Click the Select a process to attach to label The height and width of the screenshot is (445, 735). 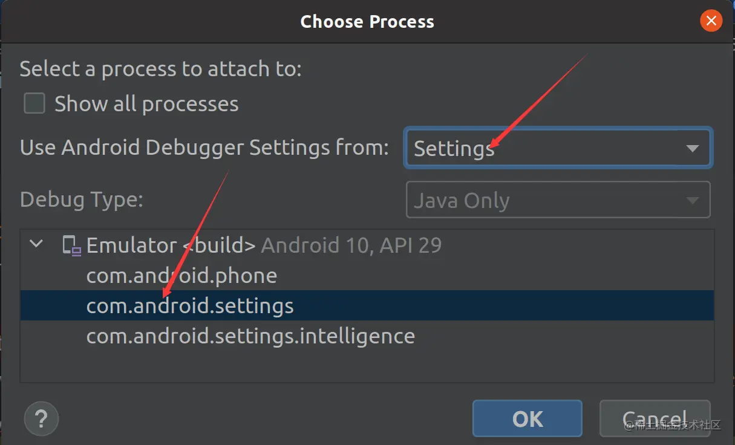click(160, 68)
